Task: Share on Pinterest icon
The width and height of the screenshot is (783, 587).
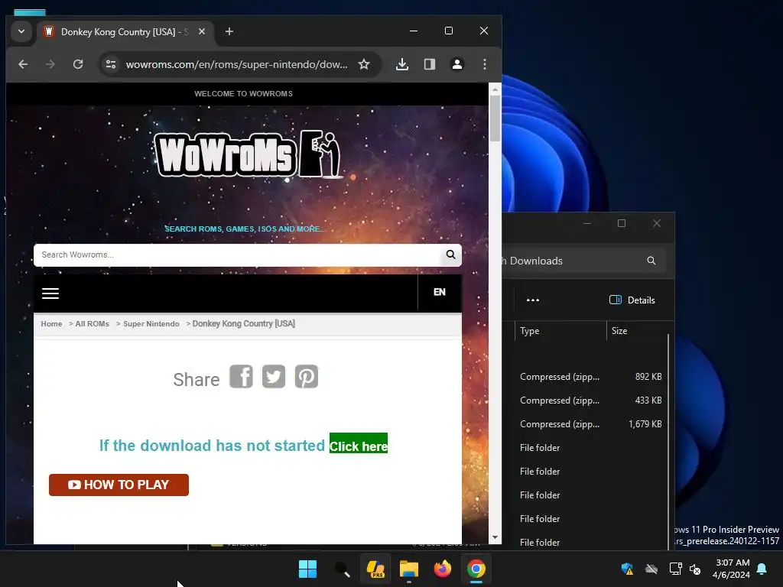Action: (307, 376)
